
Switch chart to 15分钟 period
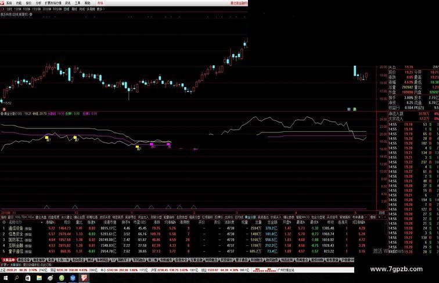click(x=37, y=9)
